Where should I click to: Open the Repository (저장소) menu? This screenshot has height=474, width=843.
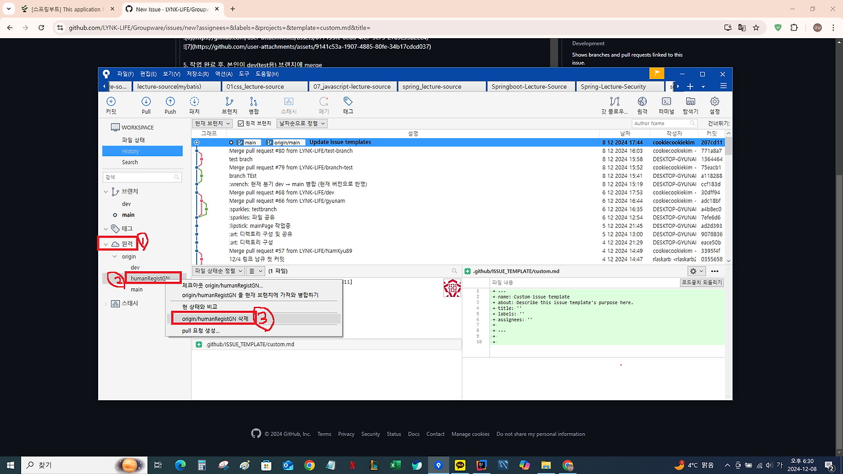tap(197, 74)
